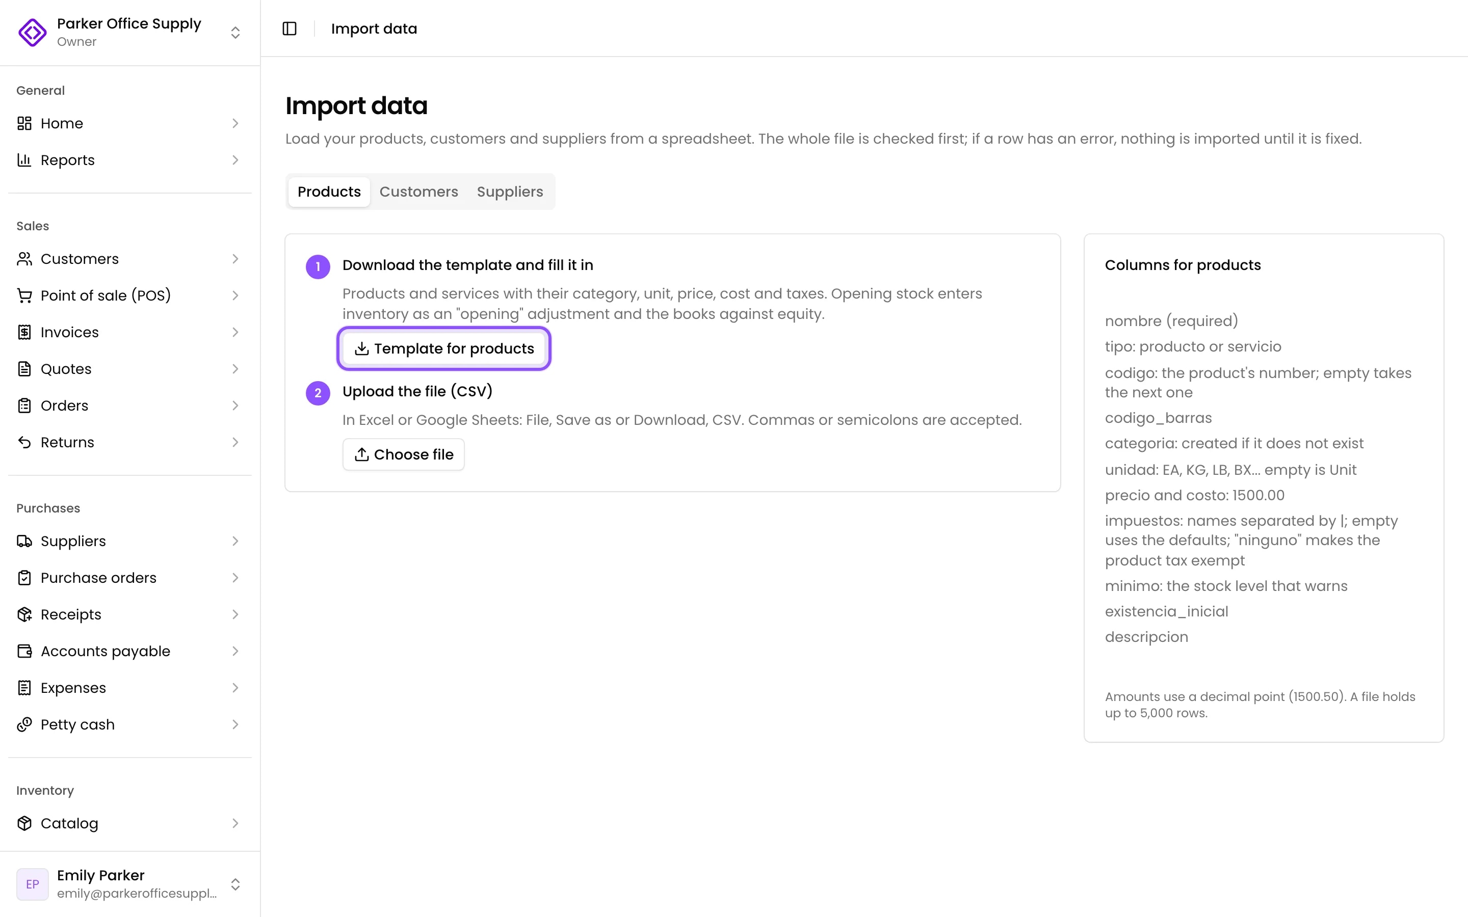Click the Parker Office Supply logo

(33, 32)
